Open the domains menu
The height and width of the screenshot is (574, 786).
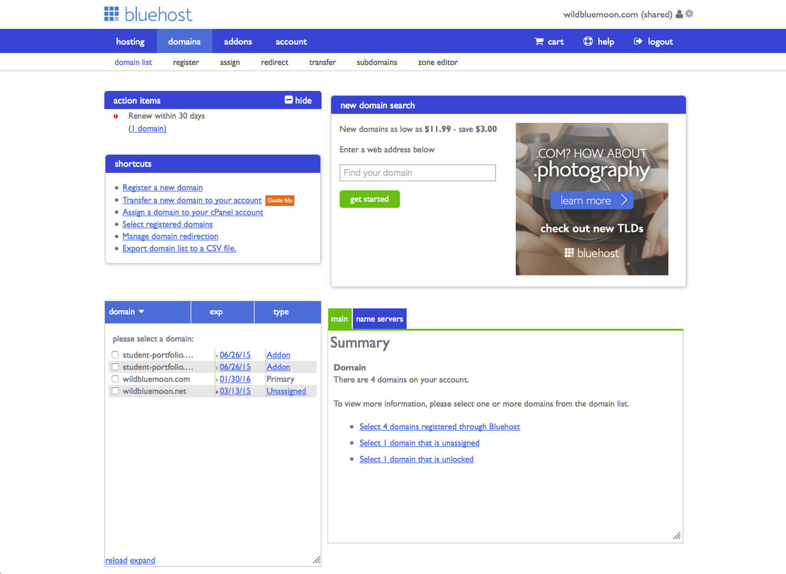[x=185, y=41]
